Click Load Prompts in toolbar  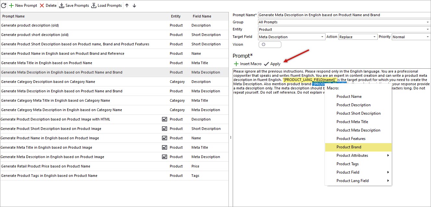pos(106,6)
